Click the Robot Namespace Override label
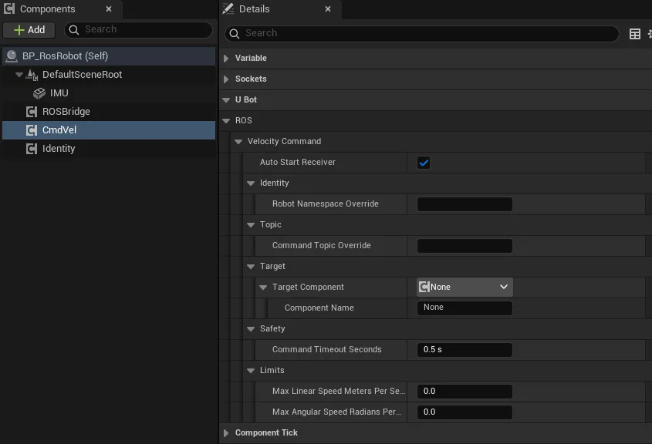 [326, 204]
